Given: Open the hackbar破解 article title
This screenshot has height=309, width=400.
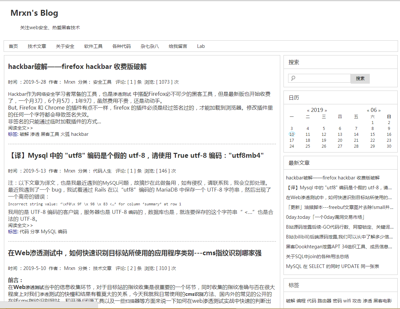Looking at the screenshot, I should 77,67.
